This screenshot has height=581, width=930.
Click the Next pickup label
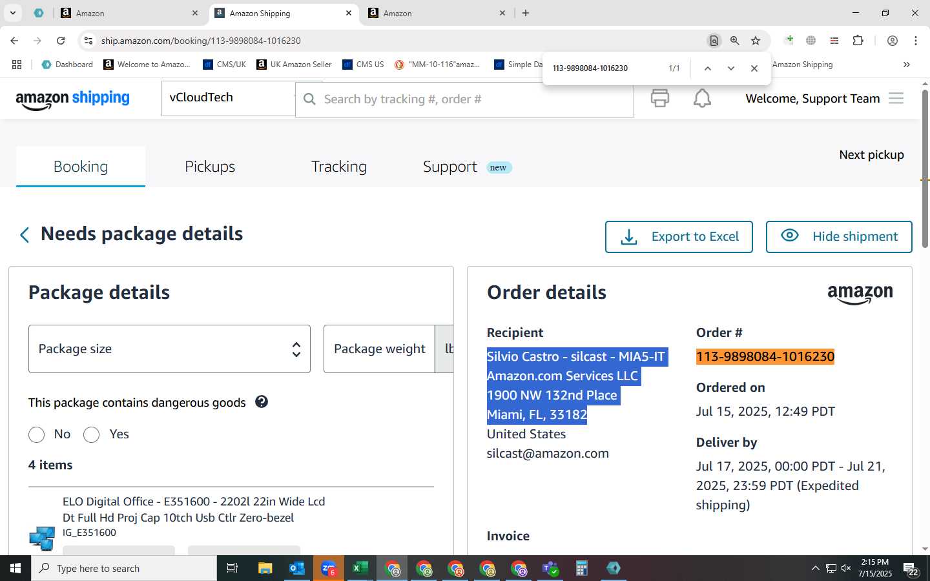point(871,155)
